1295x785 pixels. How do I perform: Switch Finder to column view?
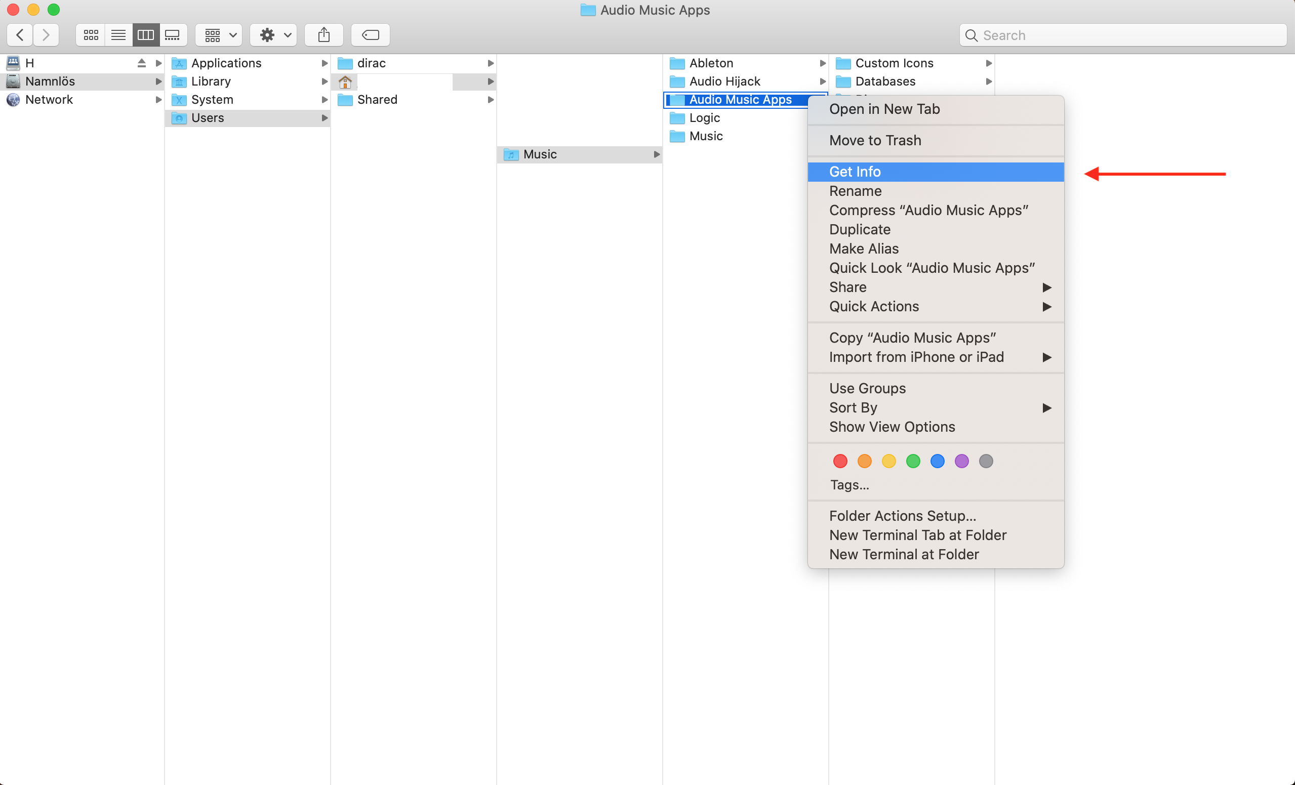point(146,35)
